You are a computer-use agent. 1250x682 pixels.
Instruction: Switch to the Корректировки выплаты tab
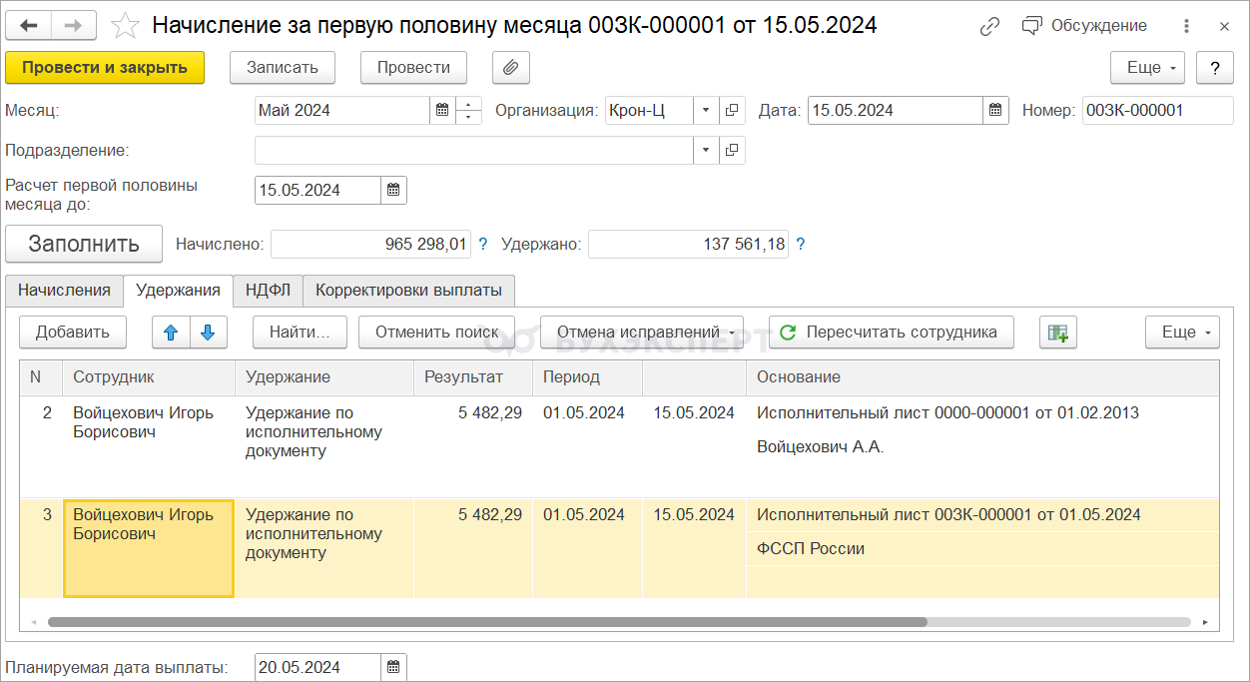click(x=409, y=291)
